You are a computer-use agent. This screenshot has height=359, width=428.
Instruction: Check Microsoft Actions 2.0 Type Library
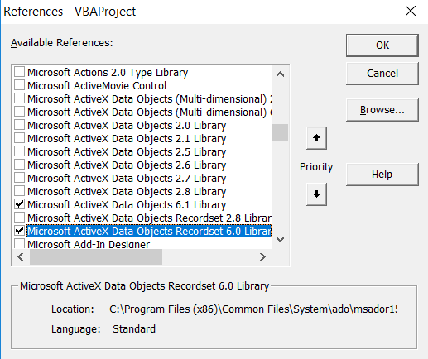coord(19,72)
